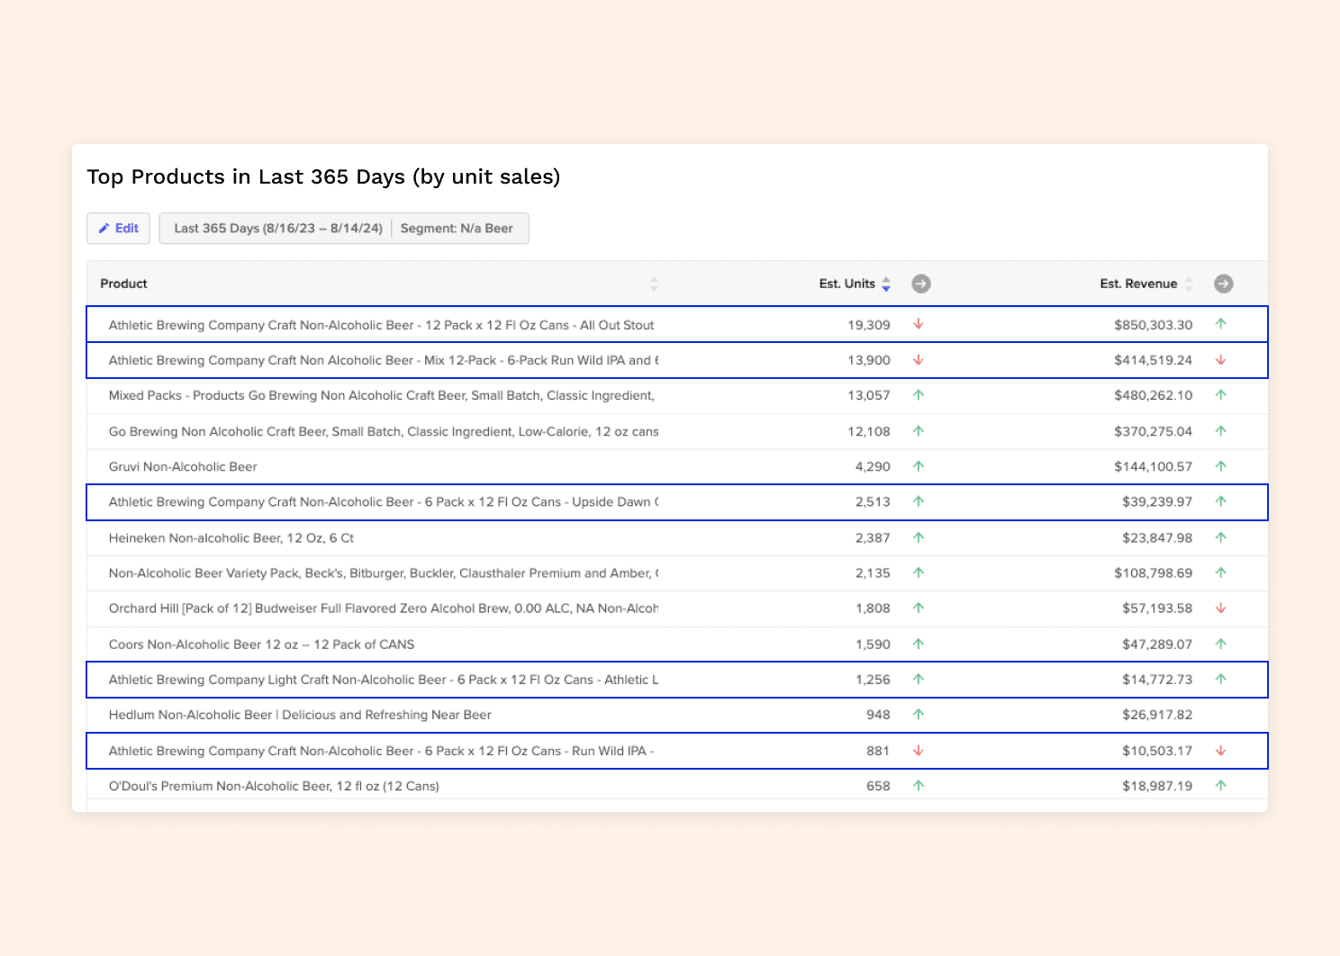
Task: Select the Beck's Bitburger Variety Pack row
Action: click(x=677, y=573)
